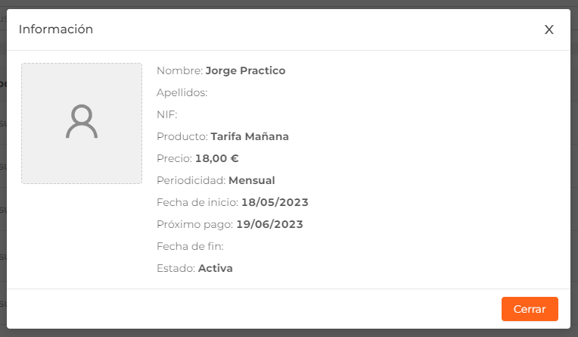Click the next payment date 19/06/2023

(269, 224)
